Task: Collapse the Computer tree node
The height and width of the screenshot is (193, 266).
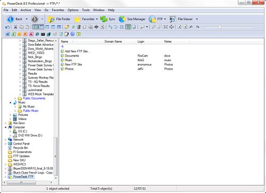Action: [6, 127]
